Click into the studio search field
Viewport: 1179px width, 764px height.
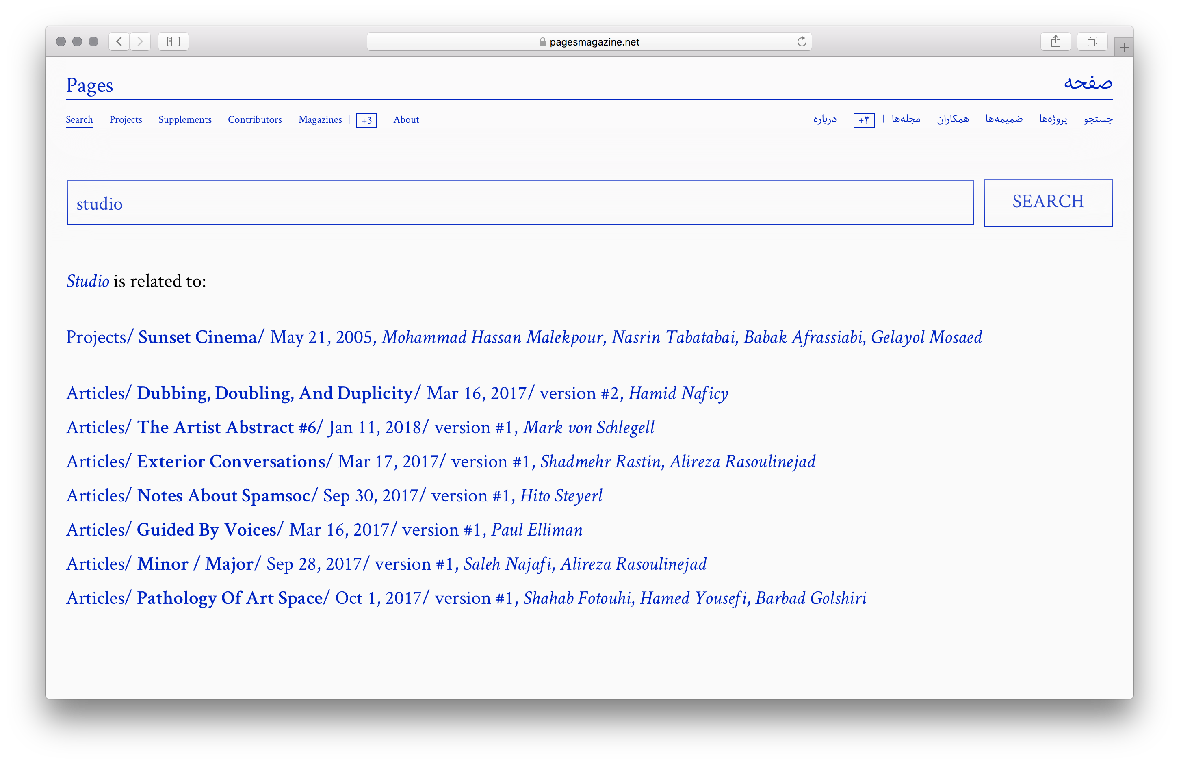coord(520,203)
